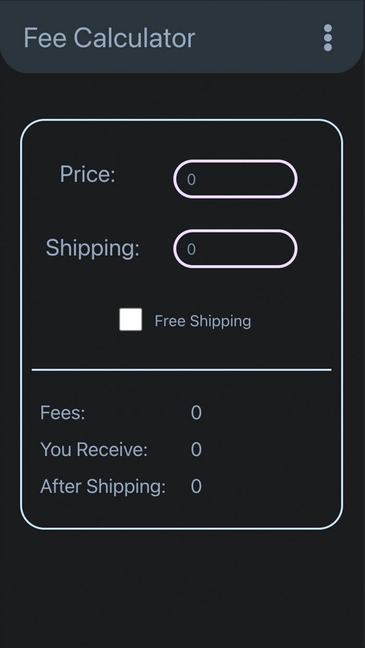The height and width of the screenshot is (648, 365).
Task: Click inside the Price input field
Action: coord(235,179)
